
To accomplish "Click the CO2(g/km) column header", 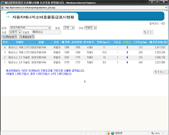I will coord(140,42).
